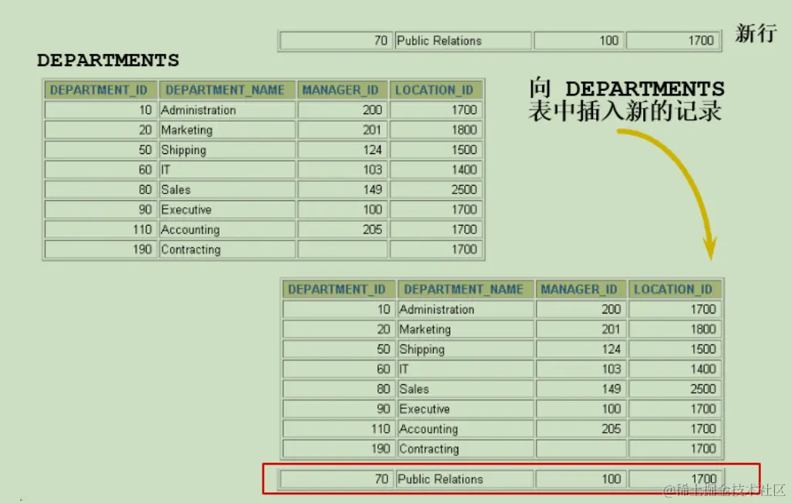Click Executive in the lower table

424,409
